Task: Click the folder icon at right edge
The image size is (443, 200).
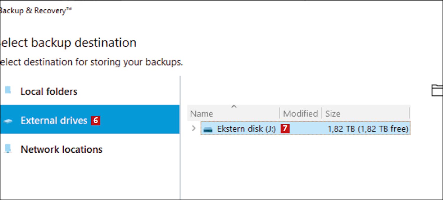Action: (x=437, y=90)
